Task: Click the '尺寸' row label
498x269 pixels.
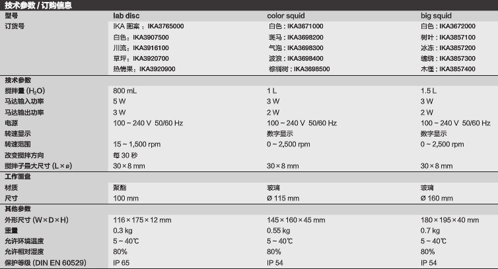Action: (x=11, y=198)
